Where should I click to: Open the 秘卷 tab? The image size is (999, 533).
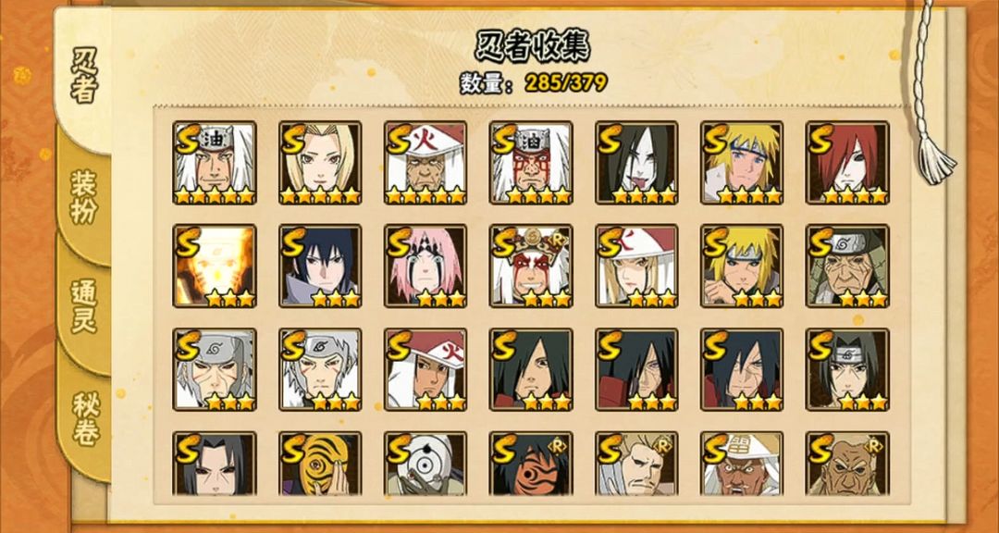tap(83, 417)
